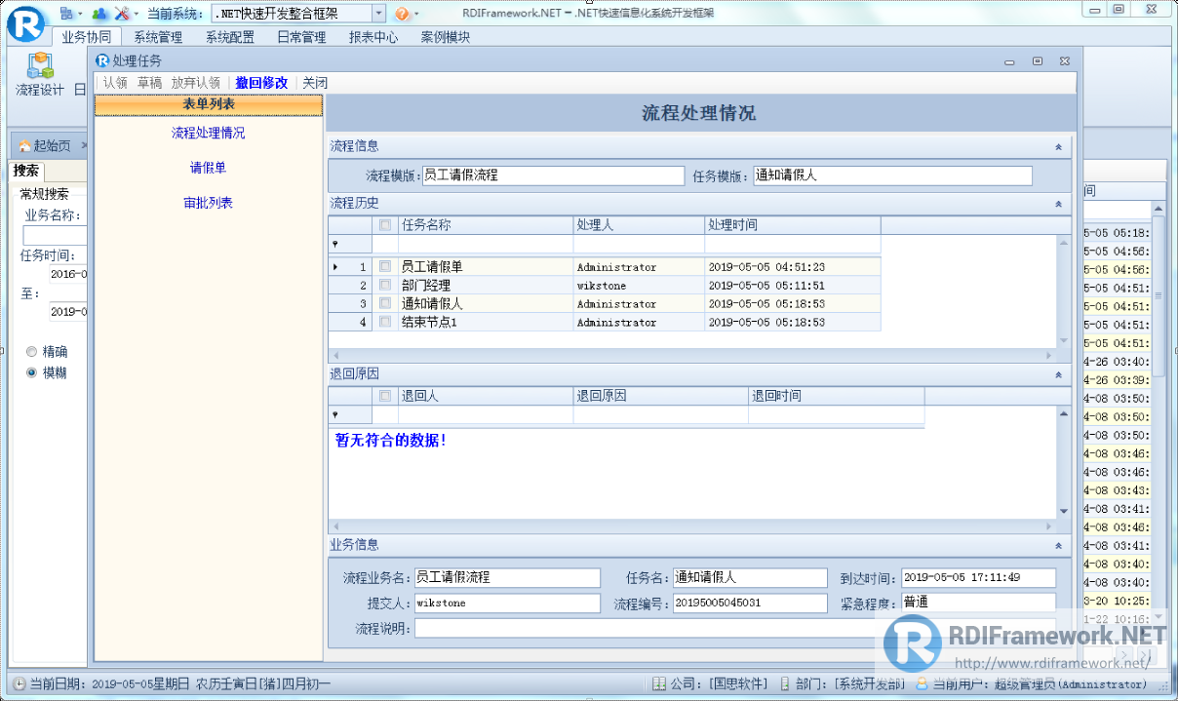Open the help icon in the top toolbar
Image resolution: width=1178 pixels, height=701 pixels.
pyautogui.click(x=402, y=13)
